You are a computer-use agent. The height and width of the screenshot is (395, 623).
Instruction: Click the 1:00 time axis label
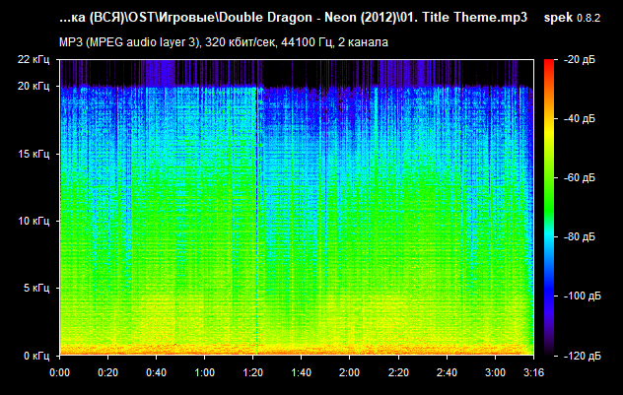coord(204,373)
